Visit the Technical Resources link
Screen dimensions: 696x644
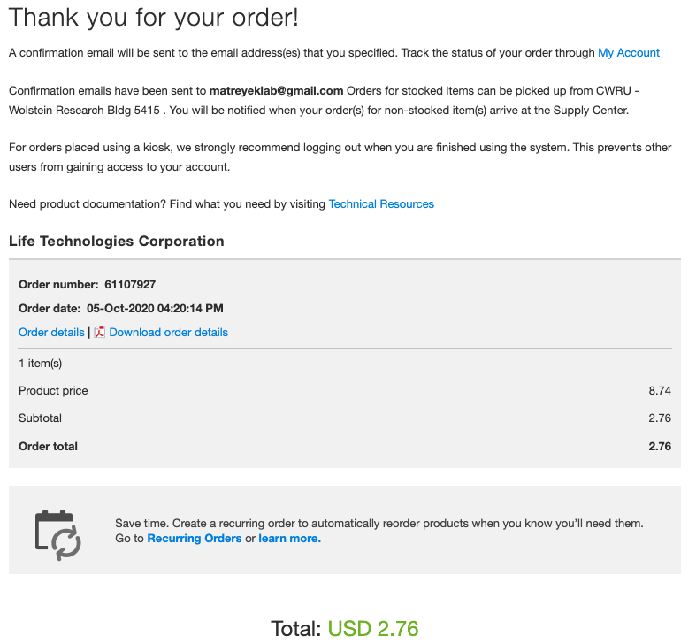pyautogui.click(x=381, y=204)
